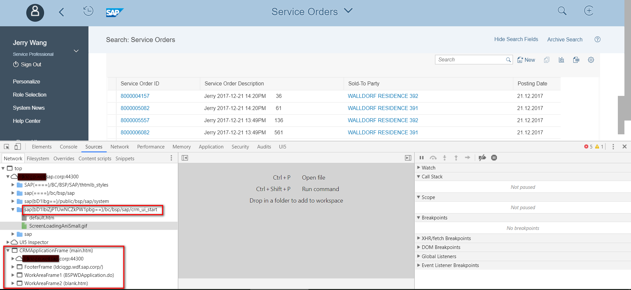Click the Archive Search link

coord(565,39)
